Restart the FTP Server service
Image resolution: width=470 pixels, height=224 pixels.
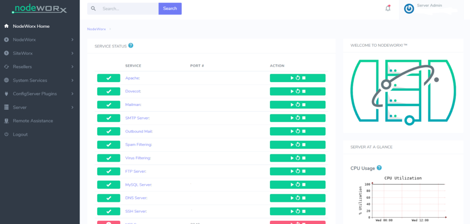pos(298,171)
